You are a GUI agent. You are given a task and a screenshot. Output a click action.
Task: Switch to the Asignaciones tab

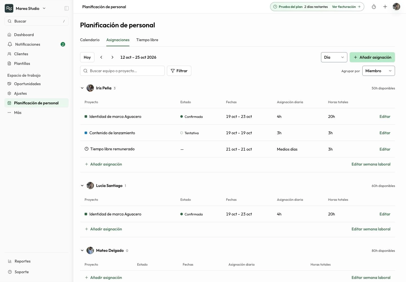point(118,40)
